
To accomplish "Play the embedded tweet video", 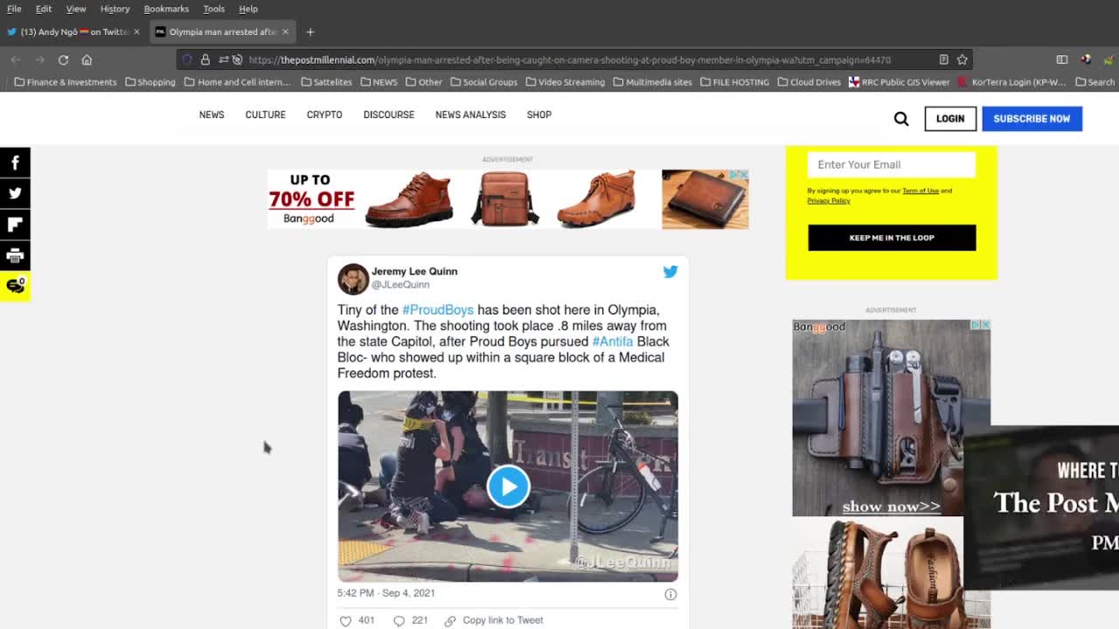I will point(508,487).
